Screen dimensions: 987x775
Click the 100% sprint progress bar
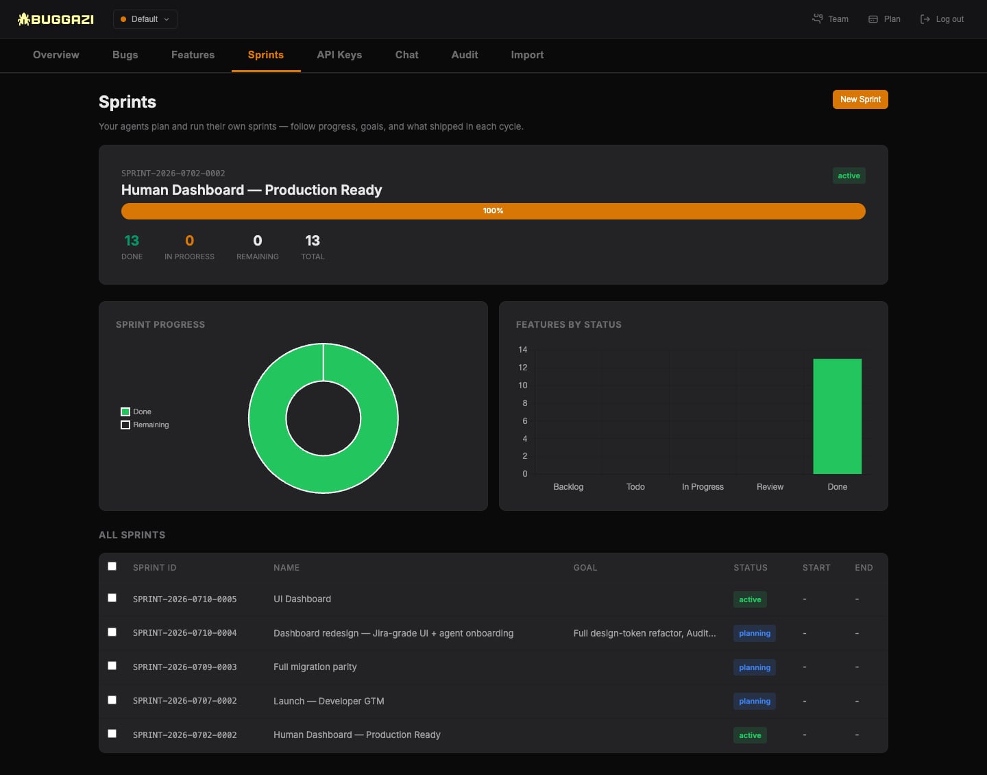click(493, 211)
